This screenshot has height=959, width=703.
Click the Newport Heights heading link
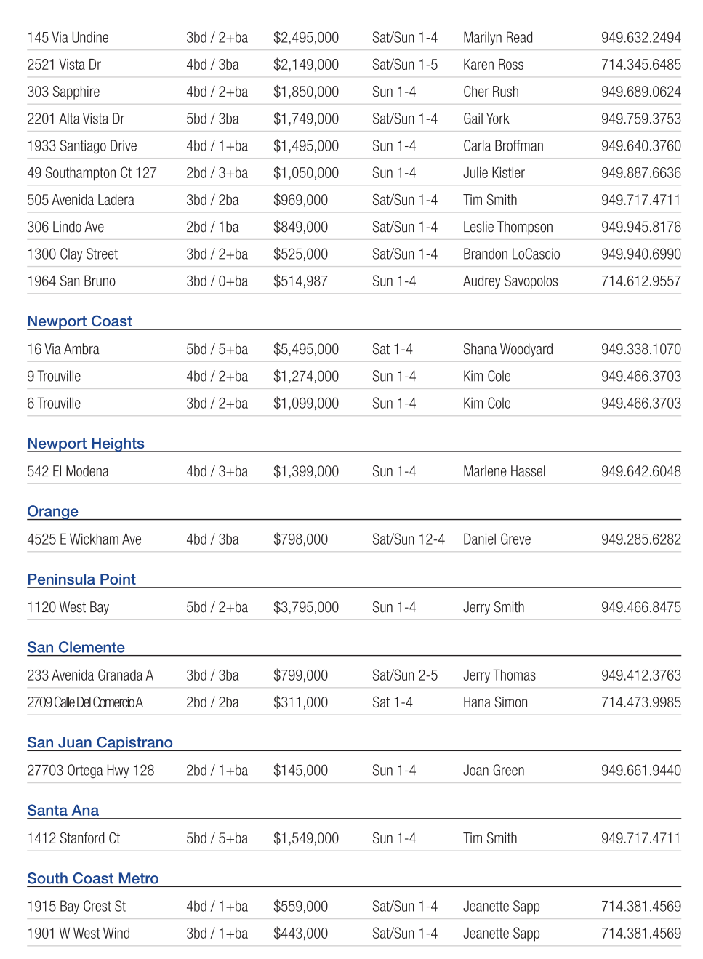click(86, 444)
